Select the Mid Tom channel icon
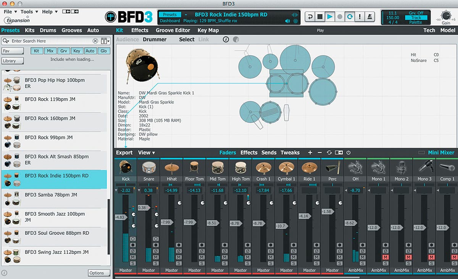Viewport: 458px width, 279px height. click(x=218, y=167)
